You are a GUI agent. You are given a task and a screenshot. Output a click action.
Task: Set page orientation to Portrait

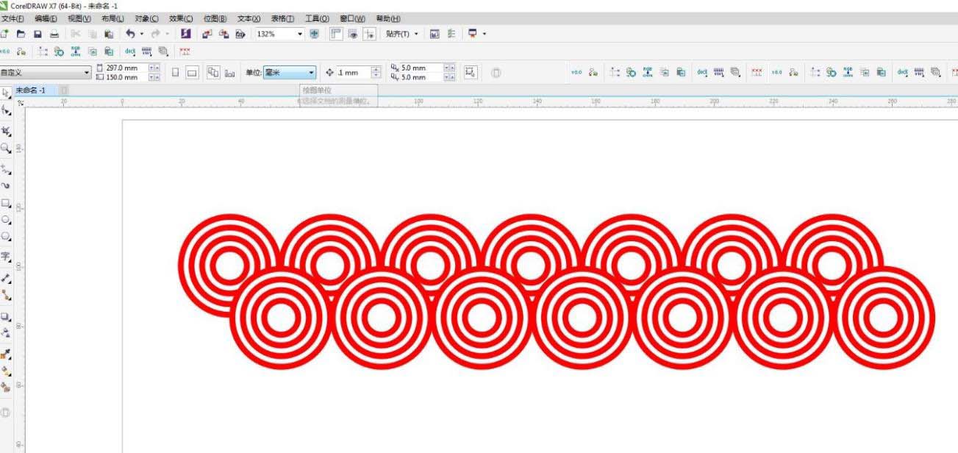click(x=175, y=72)
